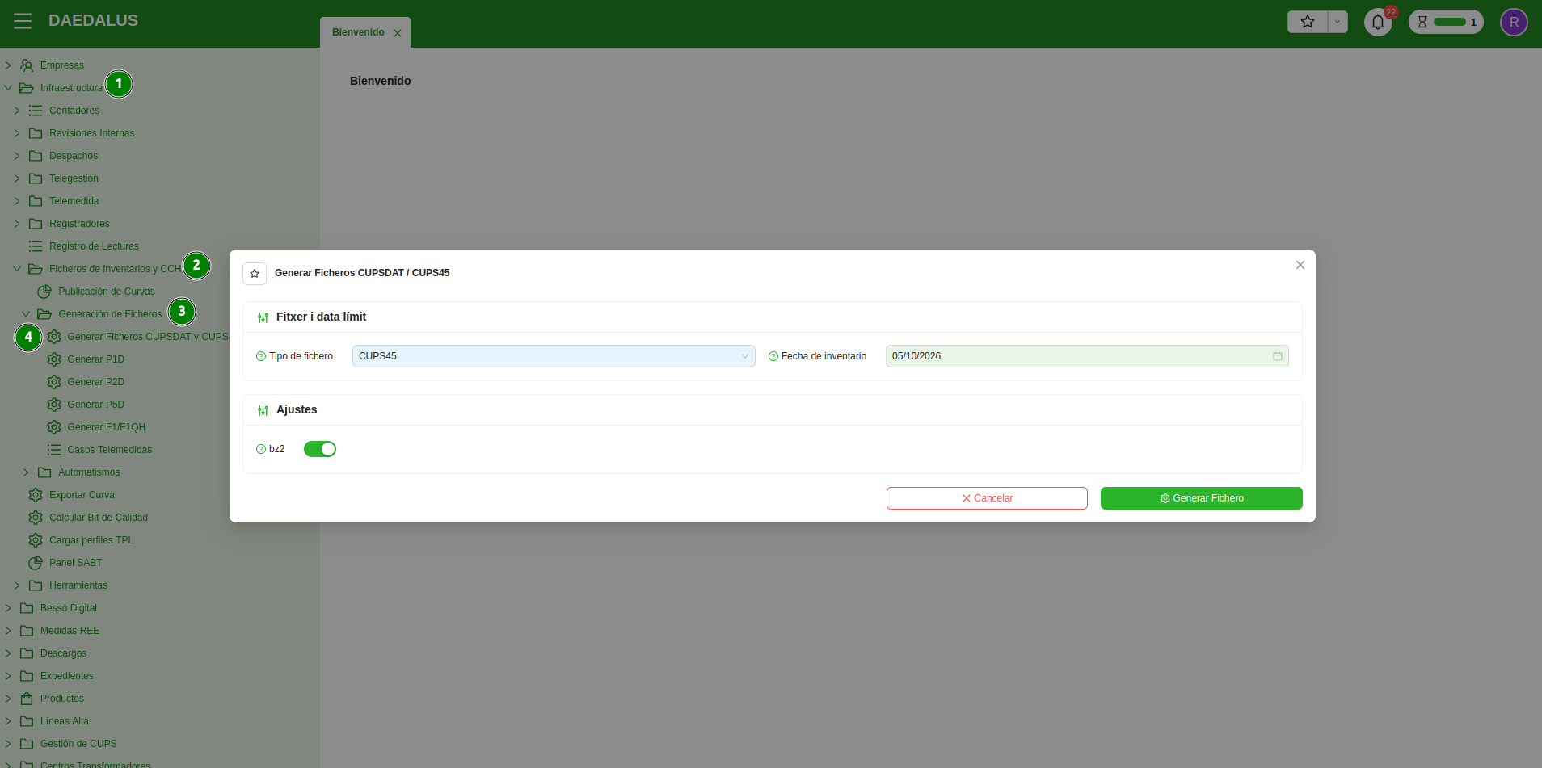Click the Generar Fichero button
Image resolution: width=1542 pixels, height=768 pixels.
pyautogui.click(x=1202, y=498)
